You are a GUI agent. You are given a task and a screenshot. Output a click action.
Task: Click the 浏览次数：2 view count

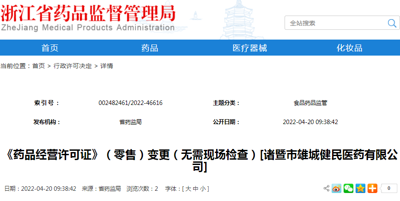pos(142,189)
